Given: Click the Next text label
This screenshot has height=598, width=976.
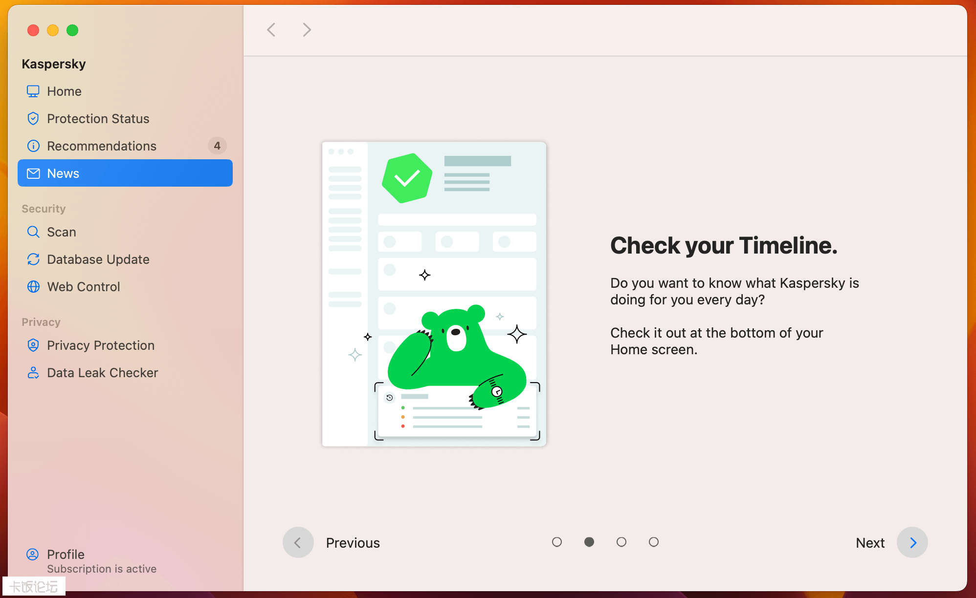Looking at the screenshot, I should tap(870, 543).
